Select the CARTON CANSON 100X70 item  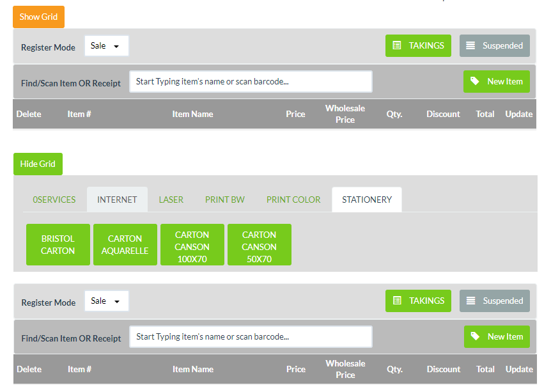coord(192,244)
